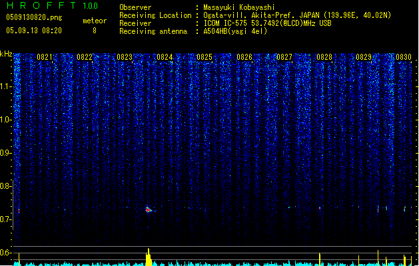Click the Receiver label
Screen dimensions: 419x266
click(x=135, y=23)
